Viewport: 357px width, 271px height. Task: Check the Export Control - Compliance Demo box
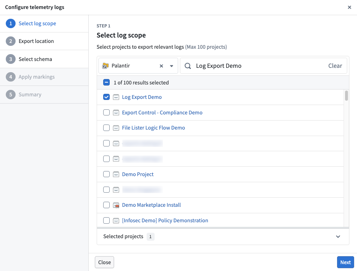point(106,112)
